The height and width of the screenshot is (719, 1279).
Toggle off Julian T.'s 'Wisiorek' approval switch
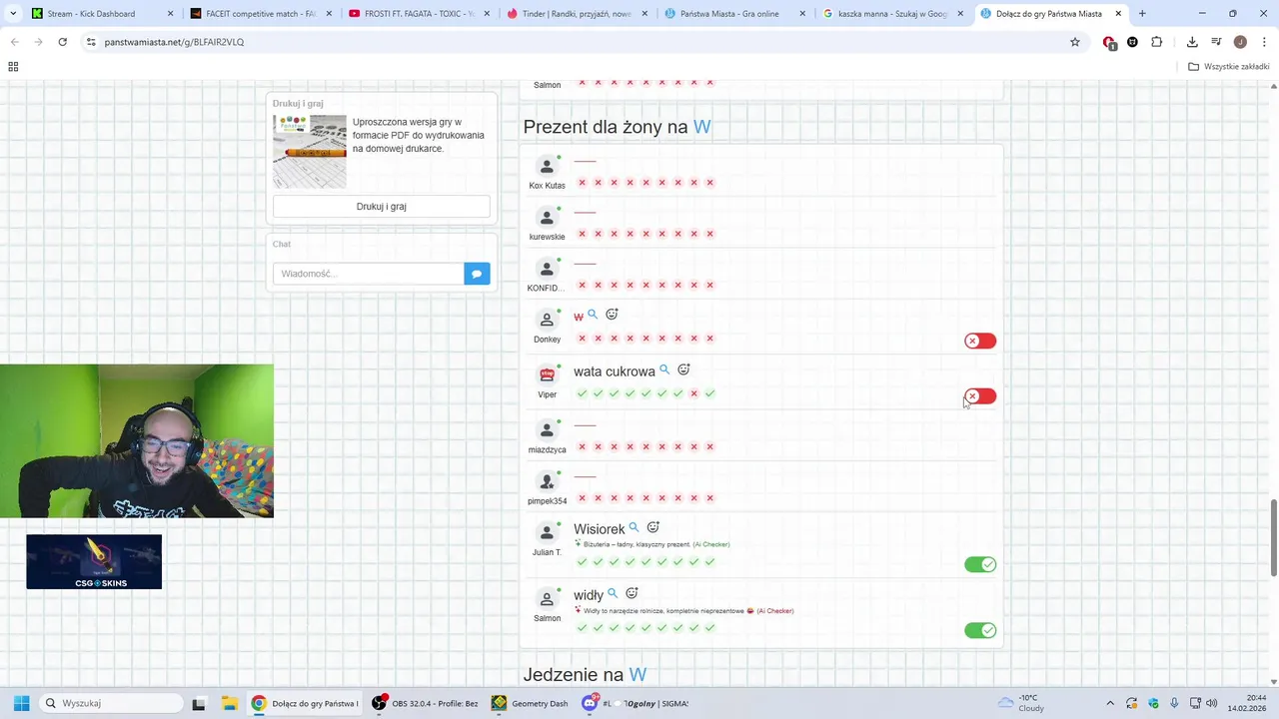pyautogui.click(x=980, y=564)
